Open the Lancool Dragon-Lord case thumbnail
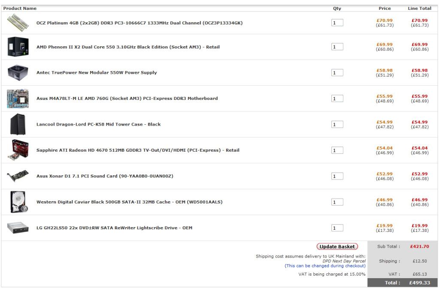Image resolution: width=439 pixels, height=288 pixels. click(18, 124)
